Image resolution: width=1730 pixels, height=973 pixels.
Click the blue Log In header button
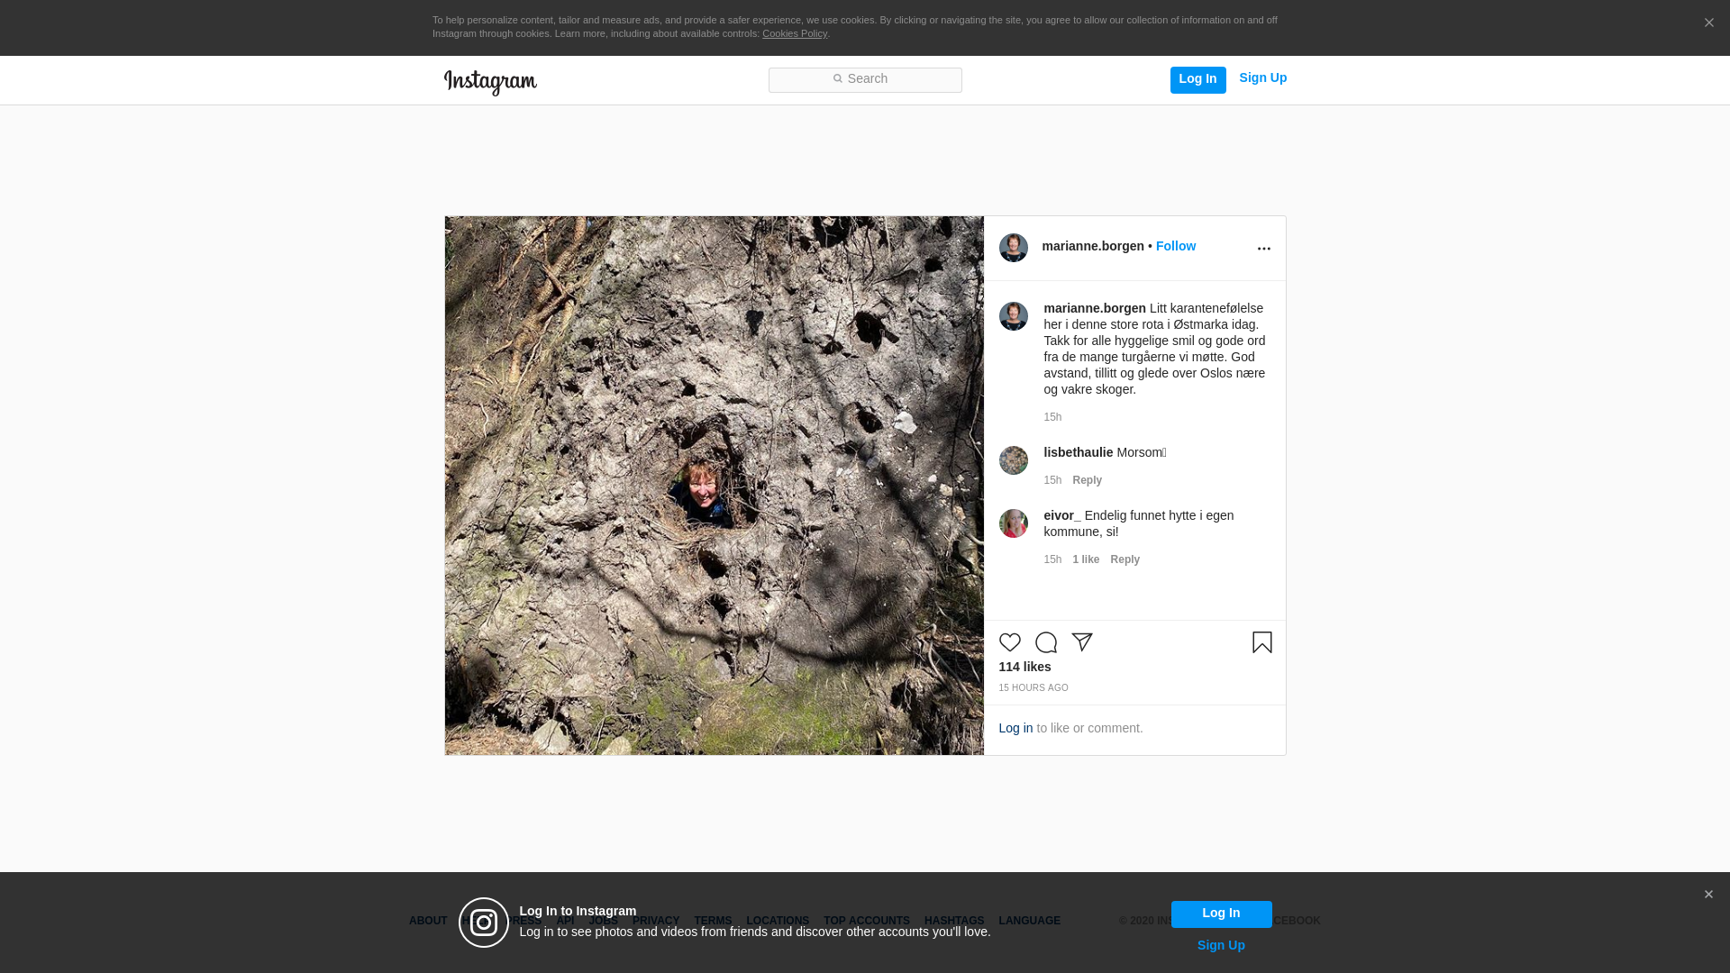(x=1197, y=80)
